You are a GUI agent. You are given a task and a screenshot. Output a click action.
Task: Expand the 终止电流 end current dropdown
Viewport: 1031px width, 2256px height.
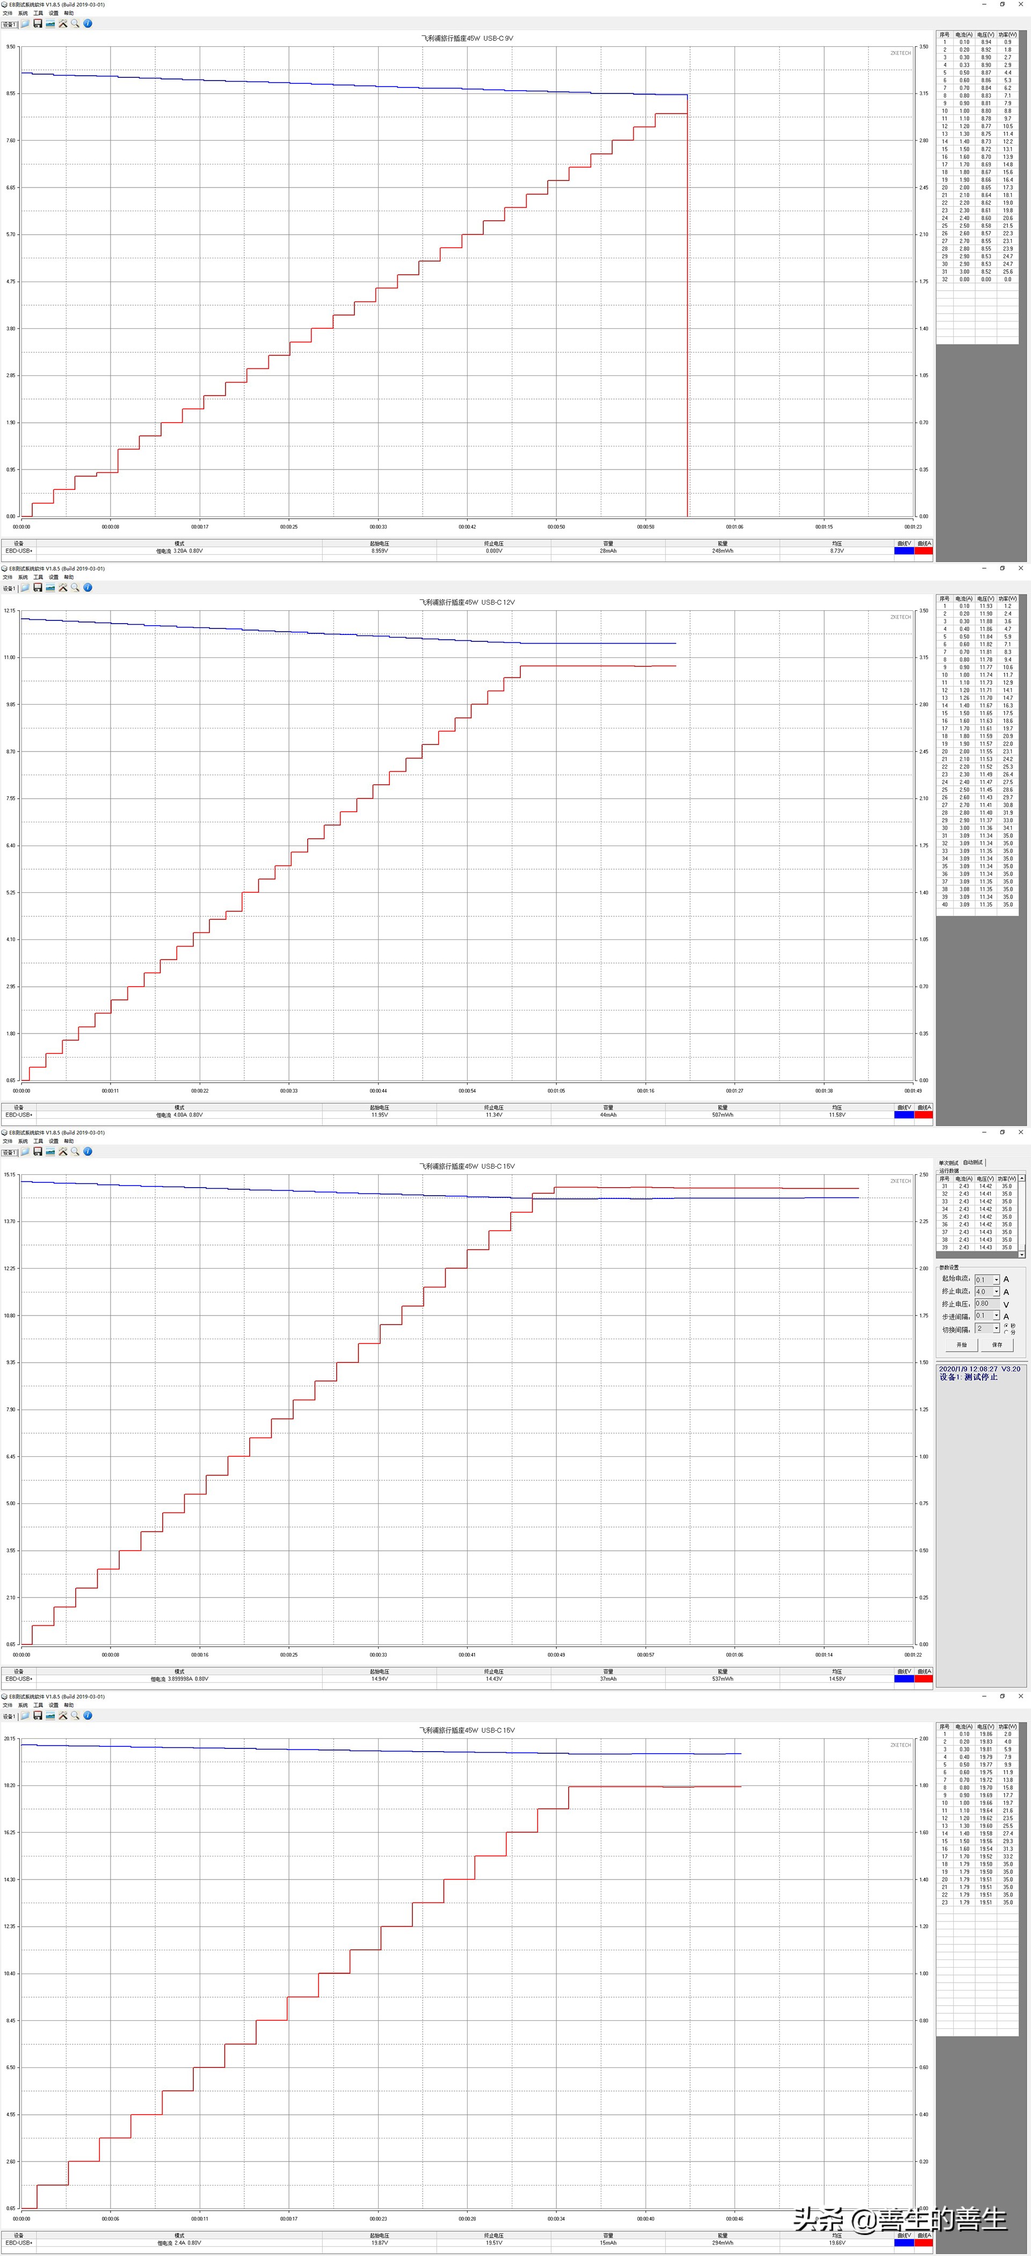click(996, 1292)
